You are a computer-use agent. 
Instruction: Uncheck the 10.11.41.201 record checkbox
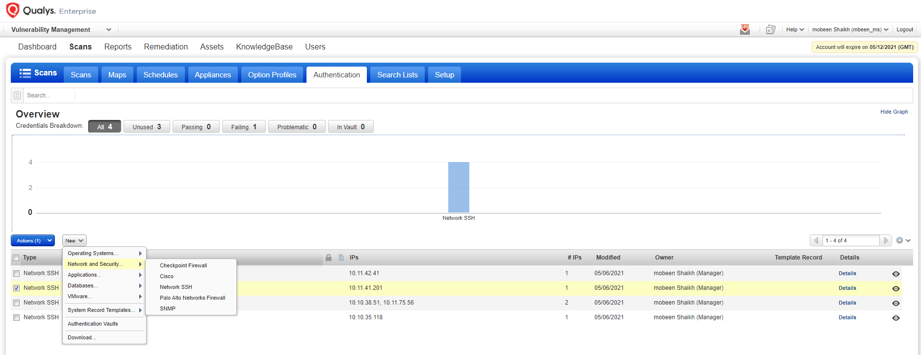pos(17,288)
